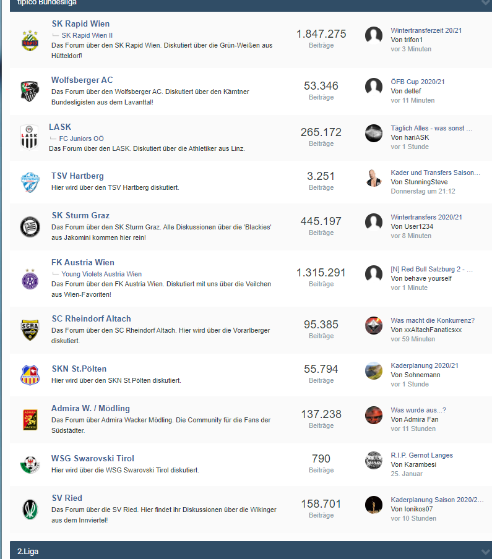Open the FC Juniors OÖ subforum
The image size is (492, 559).
coord(81,139)
